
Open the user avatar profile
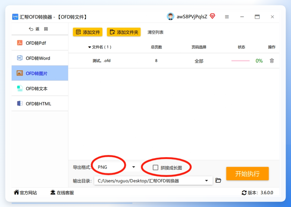tap(170, 17)
